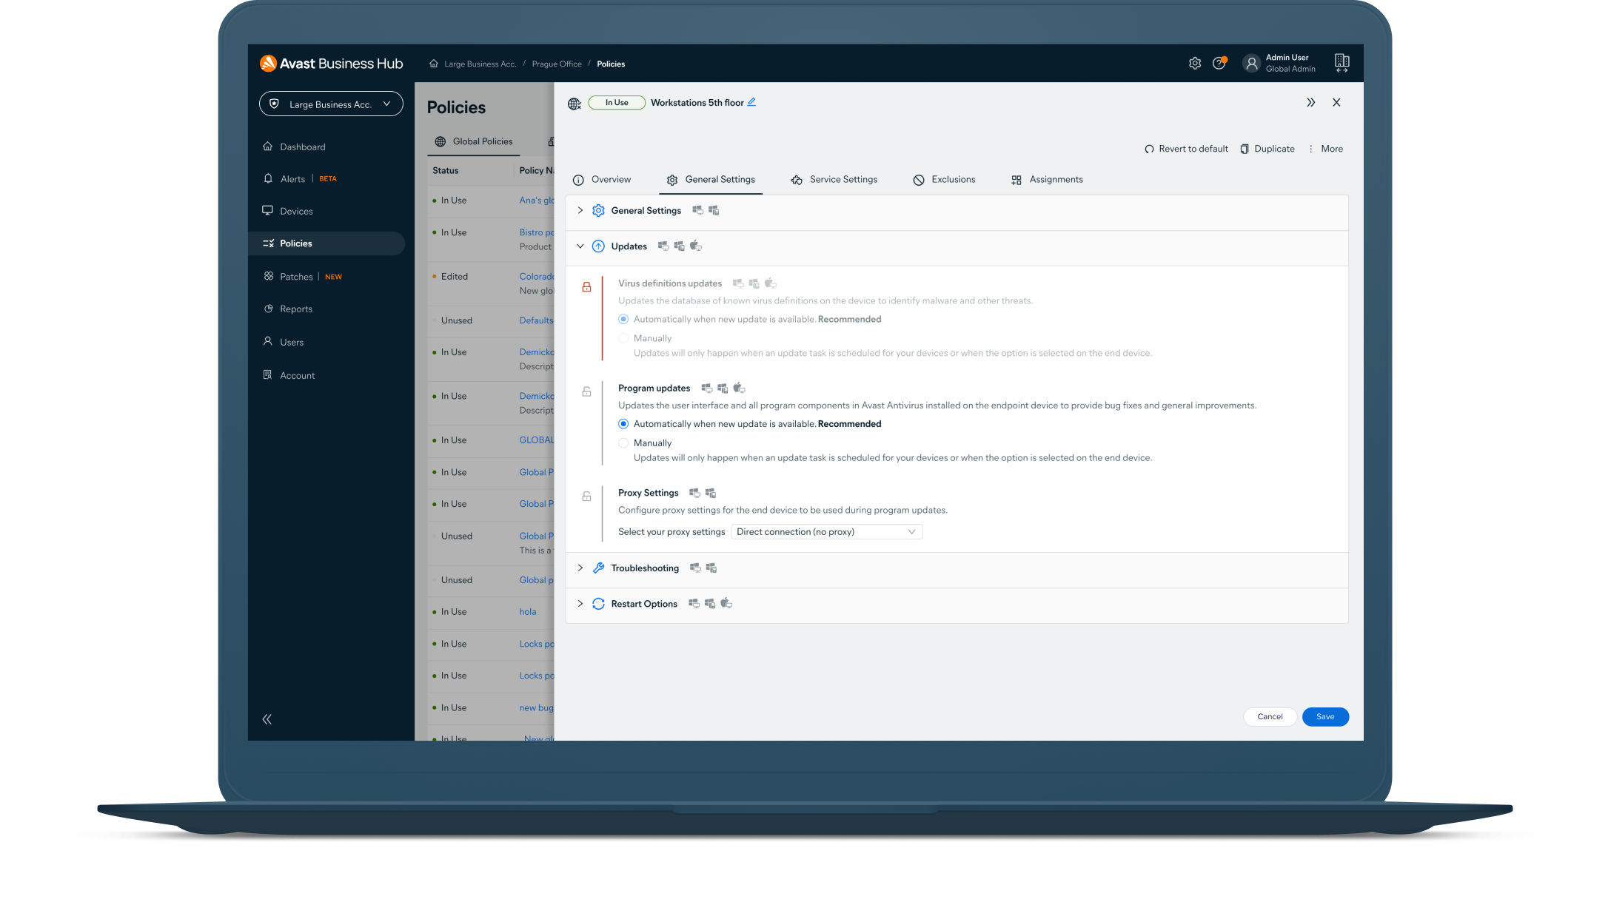1611x922 pixels.
Task: Click the duplicate policy icon in toolbar
Action: pos(1245,148)
